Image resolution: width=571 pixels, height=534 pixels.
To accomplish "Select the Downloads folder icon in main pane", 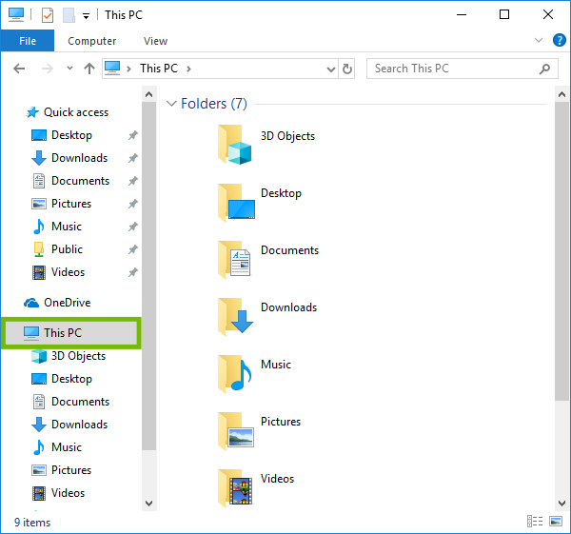I will pyautogui.click(x=236, y=316).
